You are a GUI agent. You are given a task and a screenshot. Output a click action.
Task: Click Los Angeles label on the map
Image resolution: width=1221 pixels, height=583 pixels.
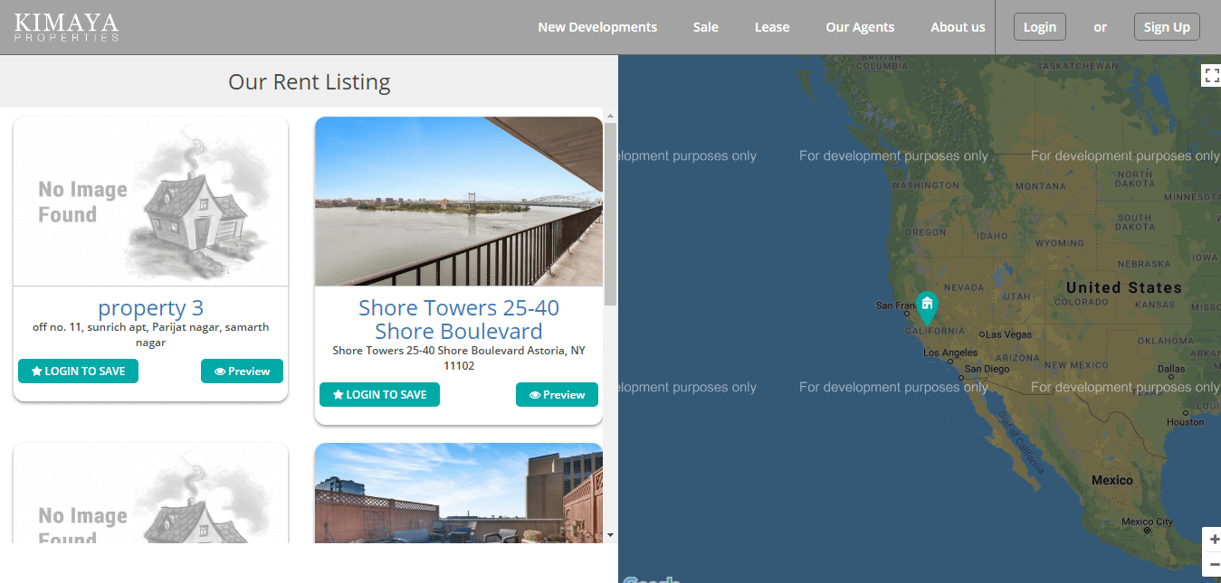[x=949, y=353]
